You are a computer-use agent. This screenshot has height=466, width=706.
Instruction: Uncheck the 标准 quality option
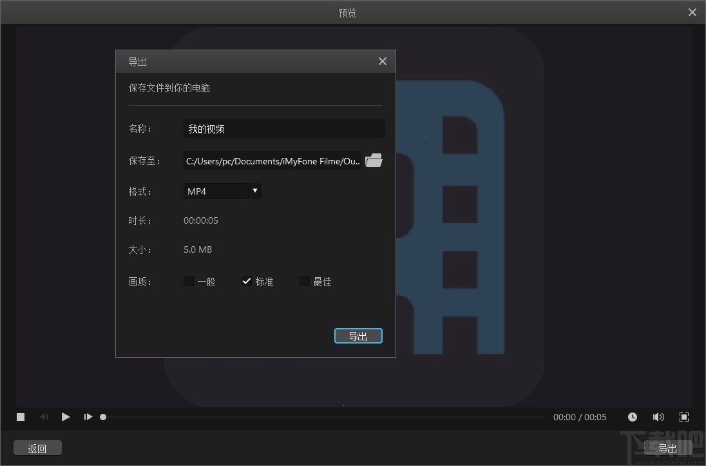247,281
